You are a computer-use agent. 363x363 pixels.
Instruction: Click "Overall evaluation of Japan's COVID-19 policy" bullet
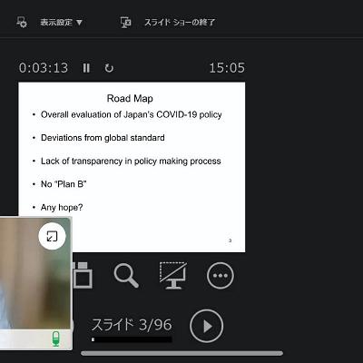coord(132,114)
